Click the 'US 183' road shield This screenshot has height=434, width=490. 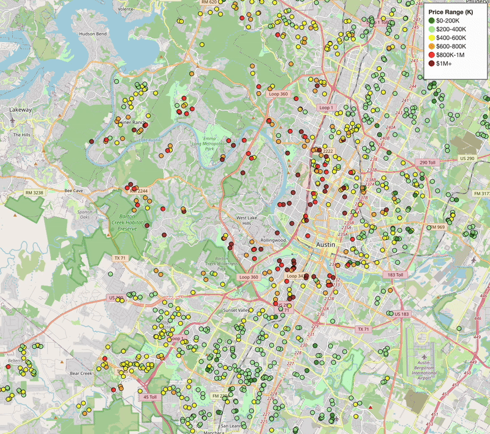(x=402, y=314)
